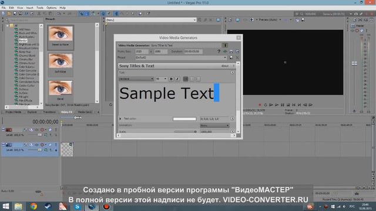The width and height of the screenshot is (376, 211).
Task: Open the Preset dropdown in generator dialog
Action: (181, 57)
